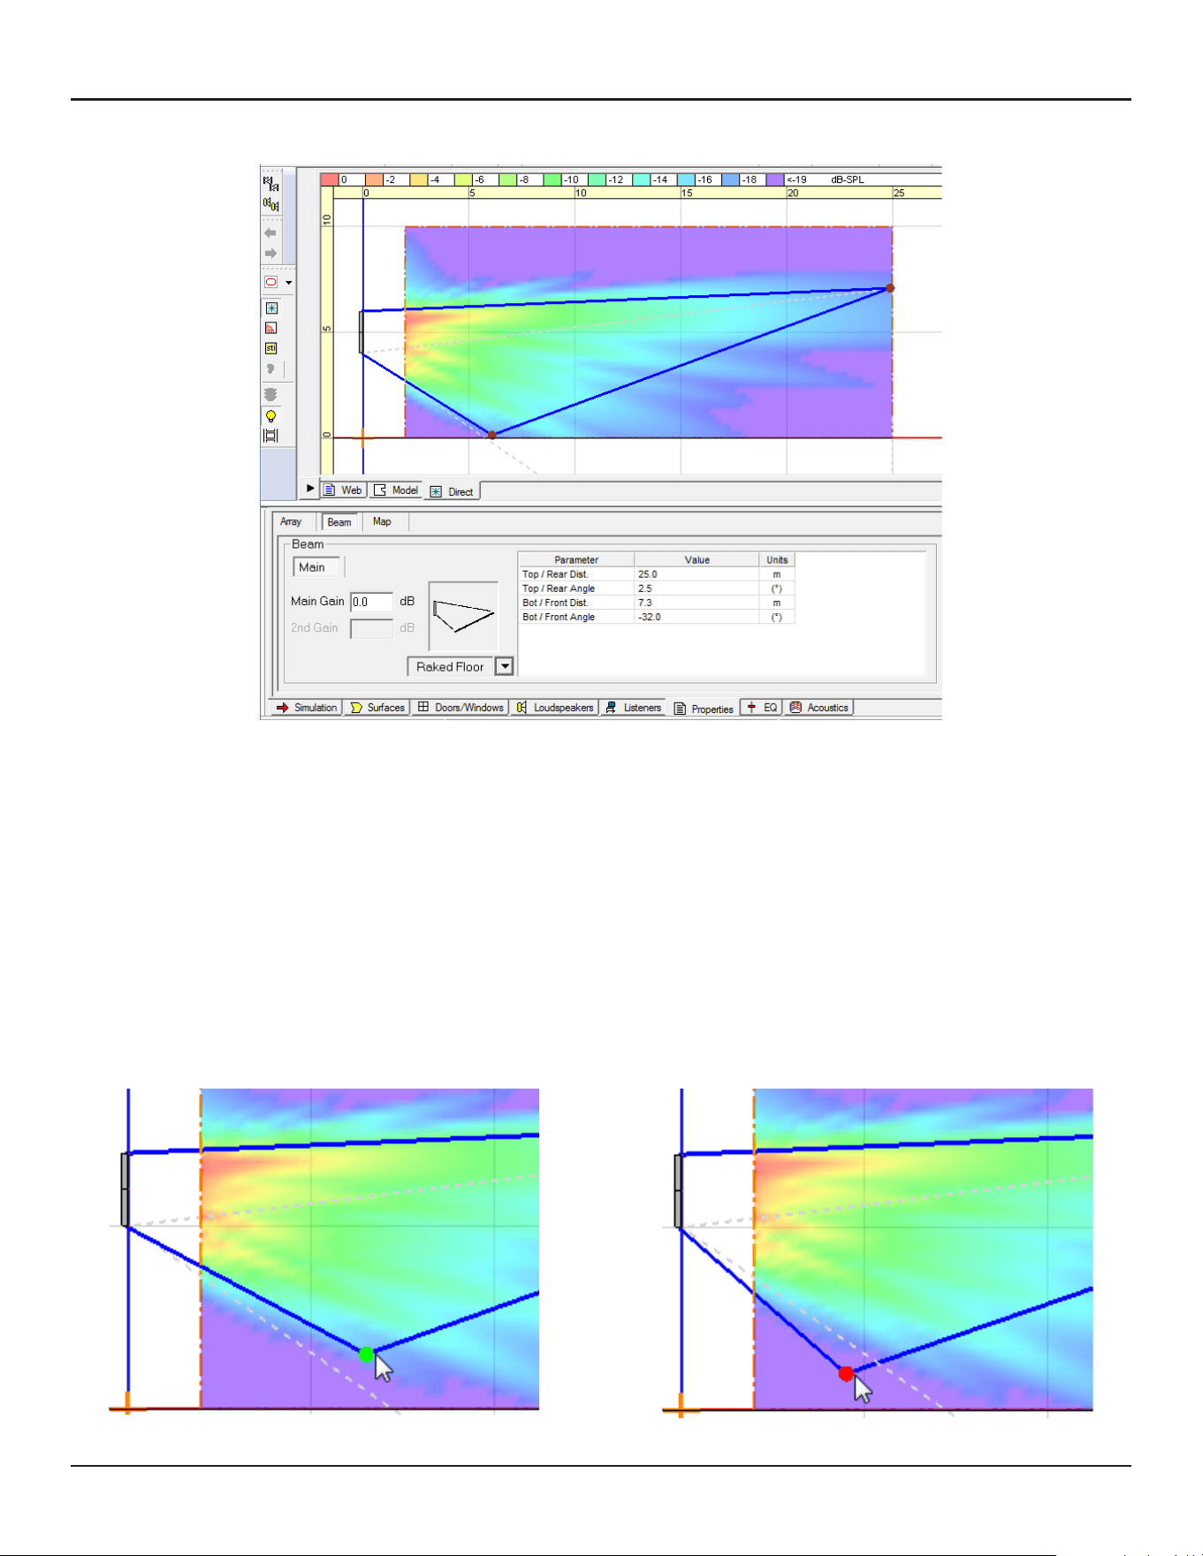
Task: Click the dB-SPL legend label
Action: [848, 179]
